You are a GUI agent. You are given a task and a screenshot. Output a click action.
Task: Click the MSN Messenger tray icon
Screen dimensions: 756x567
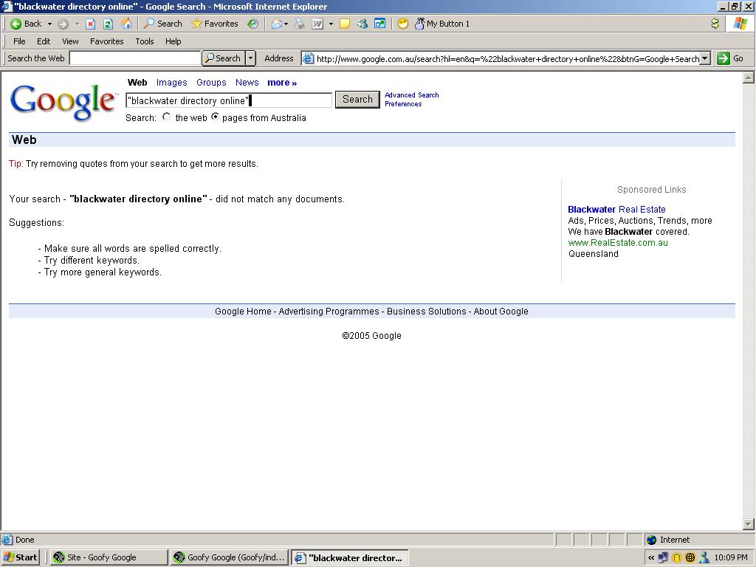pos(704,558)
